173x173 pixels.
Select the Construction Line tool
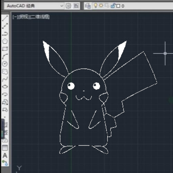tap(5, 26)
